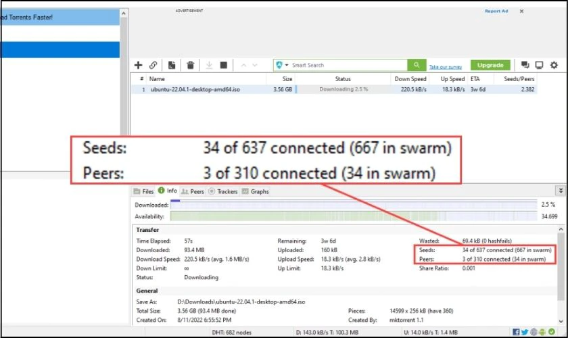The height and width of the screenshot is (338, 568).
Task: Click the General section heading
Action: pyautogui.click(x=147, y=291)
